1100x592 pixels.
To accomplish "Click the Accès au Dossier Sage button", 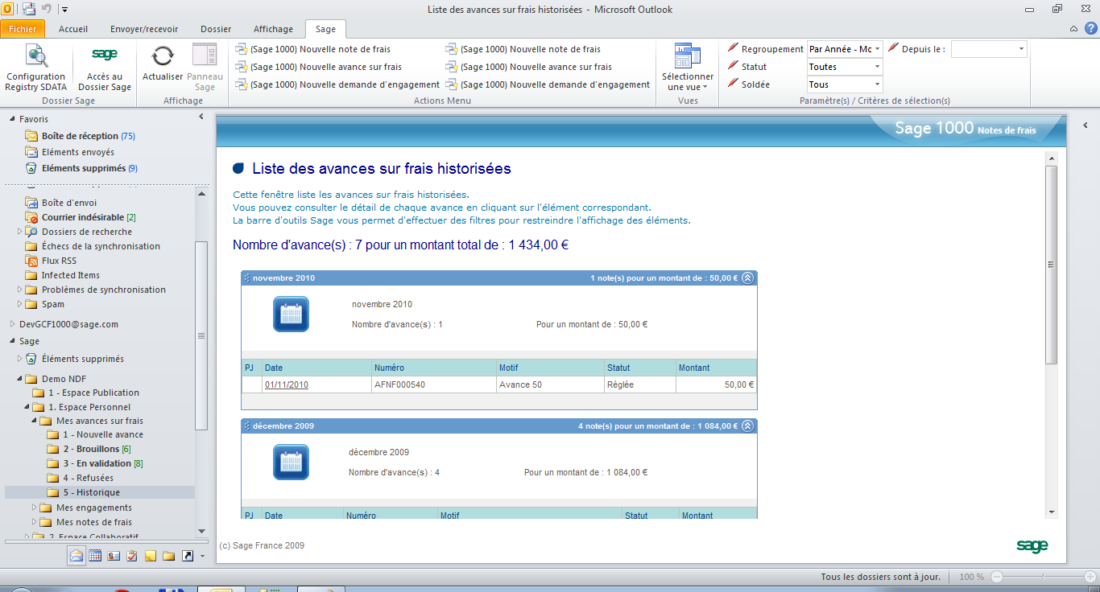I will pos(105,68).
